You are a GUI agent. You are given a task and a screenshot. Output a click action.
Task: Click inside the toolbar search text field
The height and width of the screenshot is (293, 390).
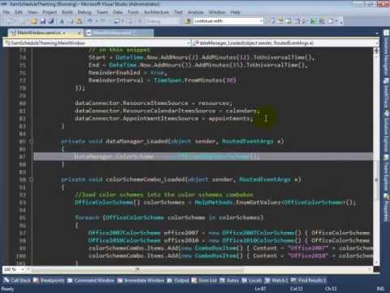pyautogui.click(x=226, y=21)
